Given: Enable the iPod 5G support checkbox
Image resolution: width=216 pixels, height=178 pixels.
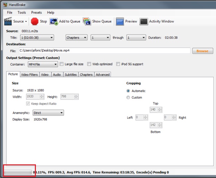Looking at the screenshot, I should pyautogui.click(x=118, y=64).
